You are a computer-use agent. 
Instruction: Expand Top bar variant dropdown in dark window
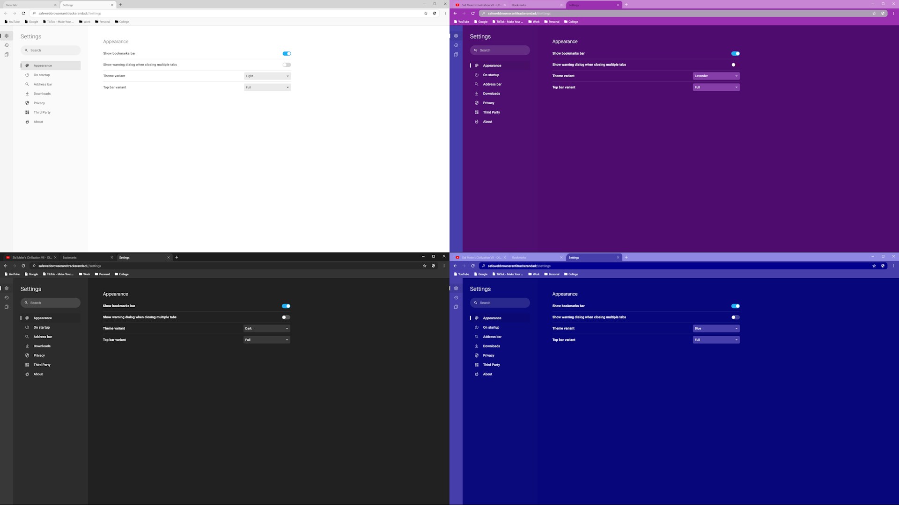coord(266,340)
